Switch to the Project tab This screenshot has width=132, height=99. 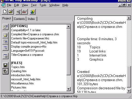7,18
